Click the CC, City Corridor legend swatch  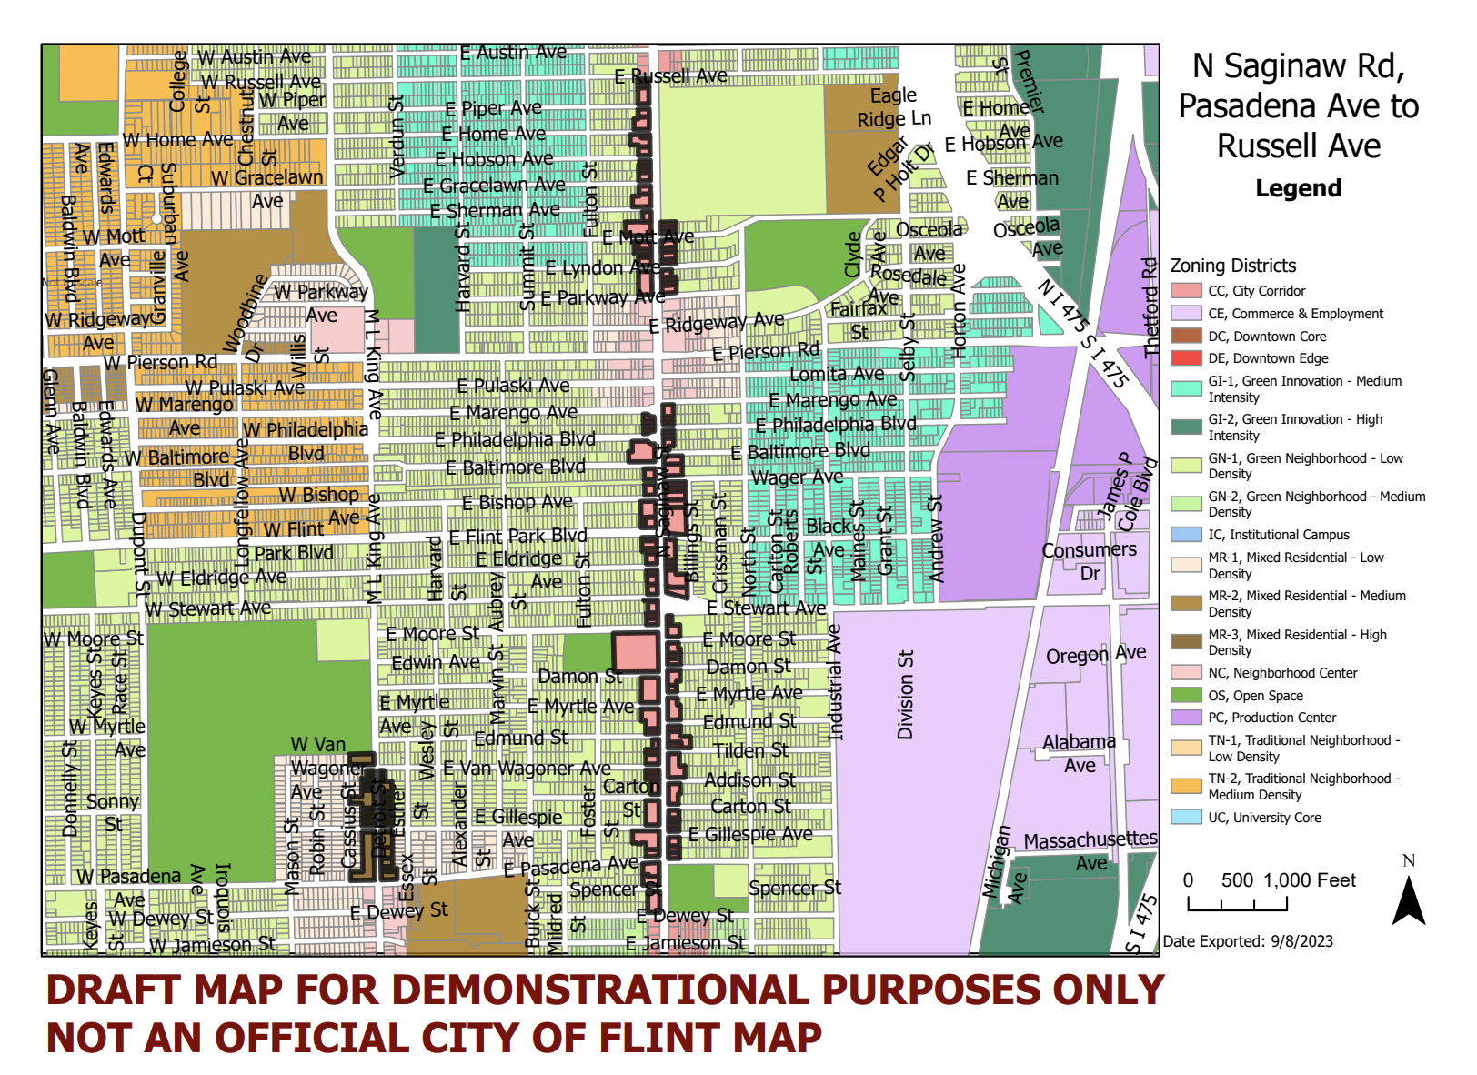[1186, 291]
